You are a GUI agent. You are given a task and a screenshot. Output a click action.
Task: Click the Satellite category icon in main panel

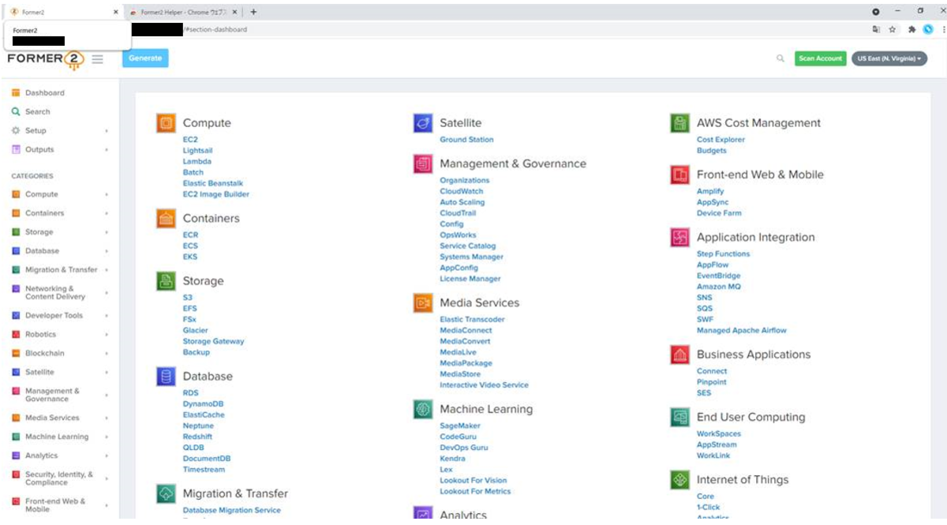pos(423,123)
